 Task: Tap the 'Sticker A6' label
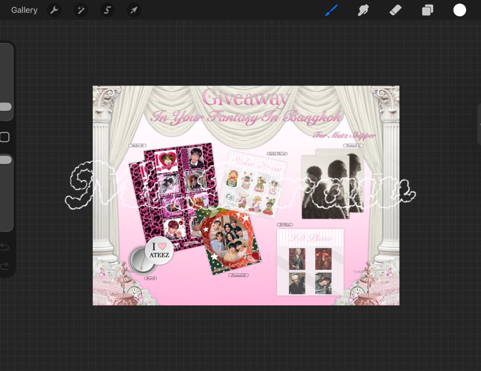[137, 146]
